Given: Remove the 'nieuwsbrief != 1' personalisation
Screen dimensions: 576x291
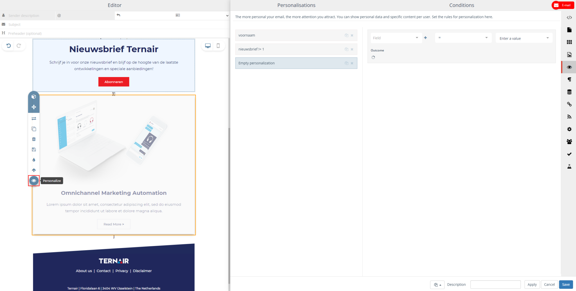Looking at the screenshot, I should pyautogui.click(x=352, y=49).
